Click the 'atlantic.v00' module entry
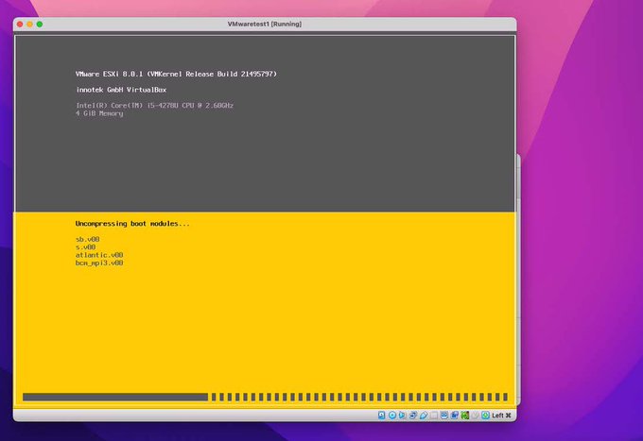Image resolution: width=643 pixels, height=441 pixels. (x=99, y=255)
